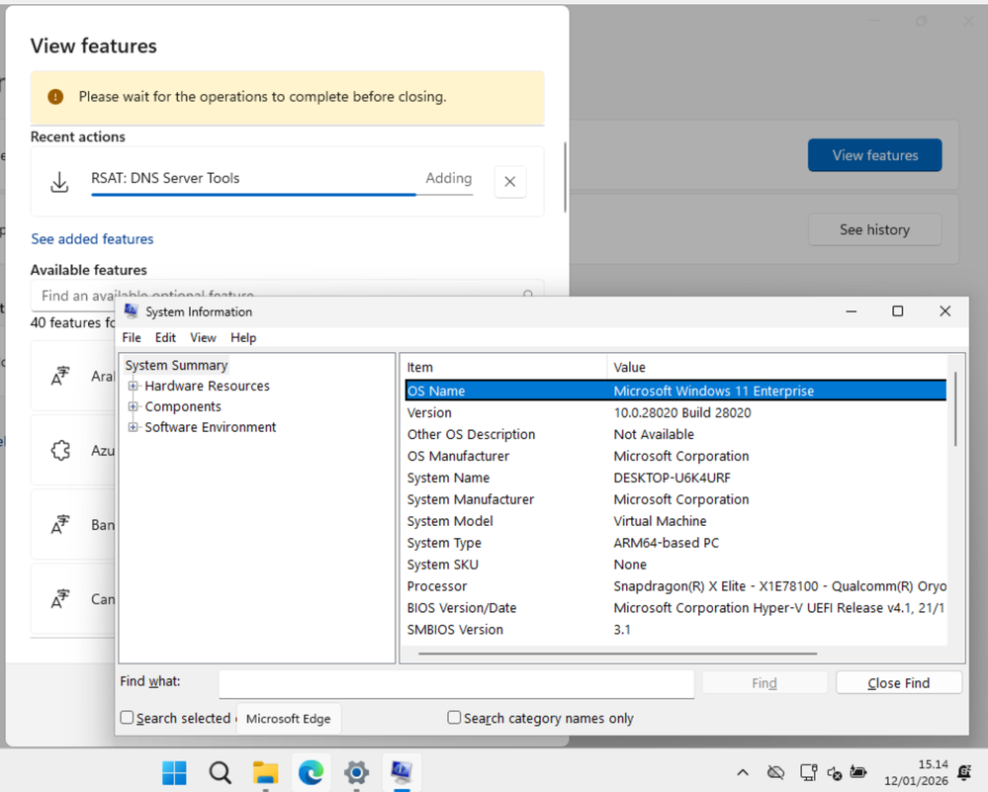Click the value DESKTOP-U6K4URF

672,478
